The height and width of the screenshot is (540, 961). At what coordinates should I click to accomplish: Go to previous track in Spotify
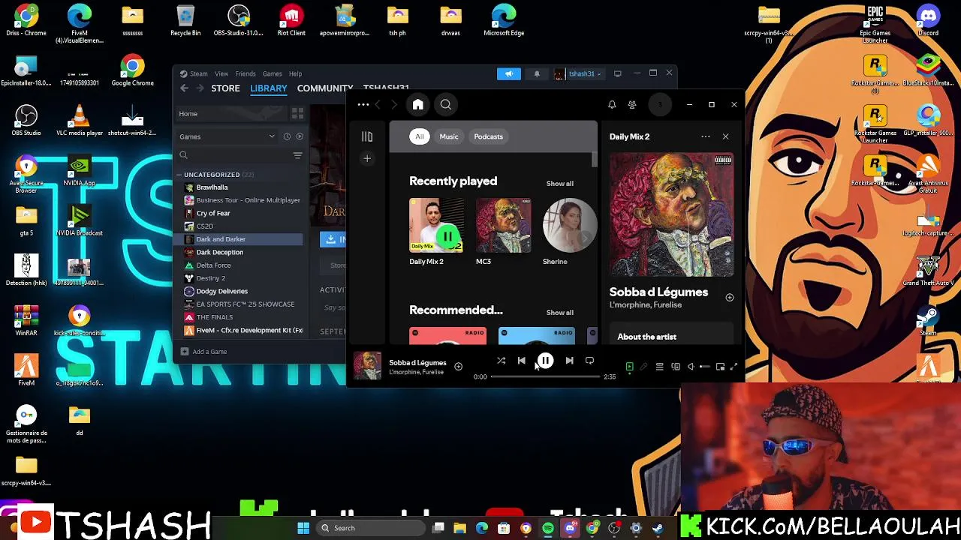(521, 361)
